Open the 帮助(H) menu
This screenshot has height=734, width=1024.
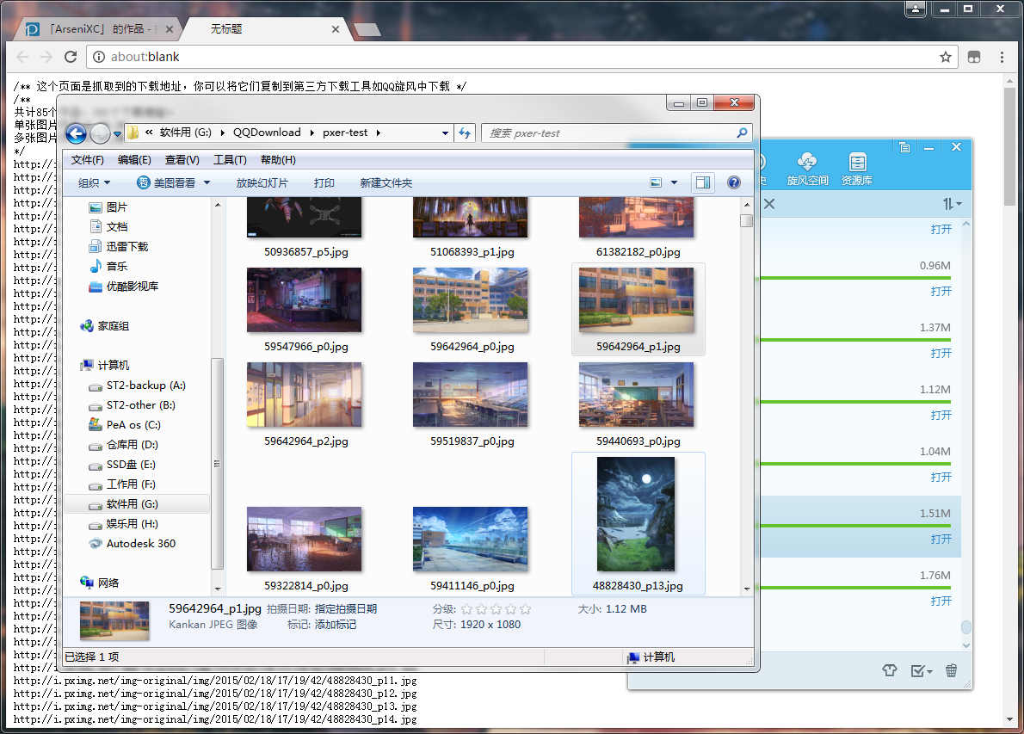[278, 160]
